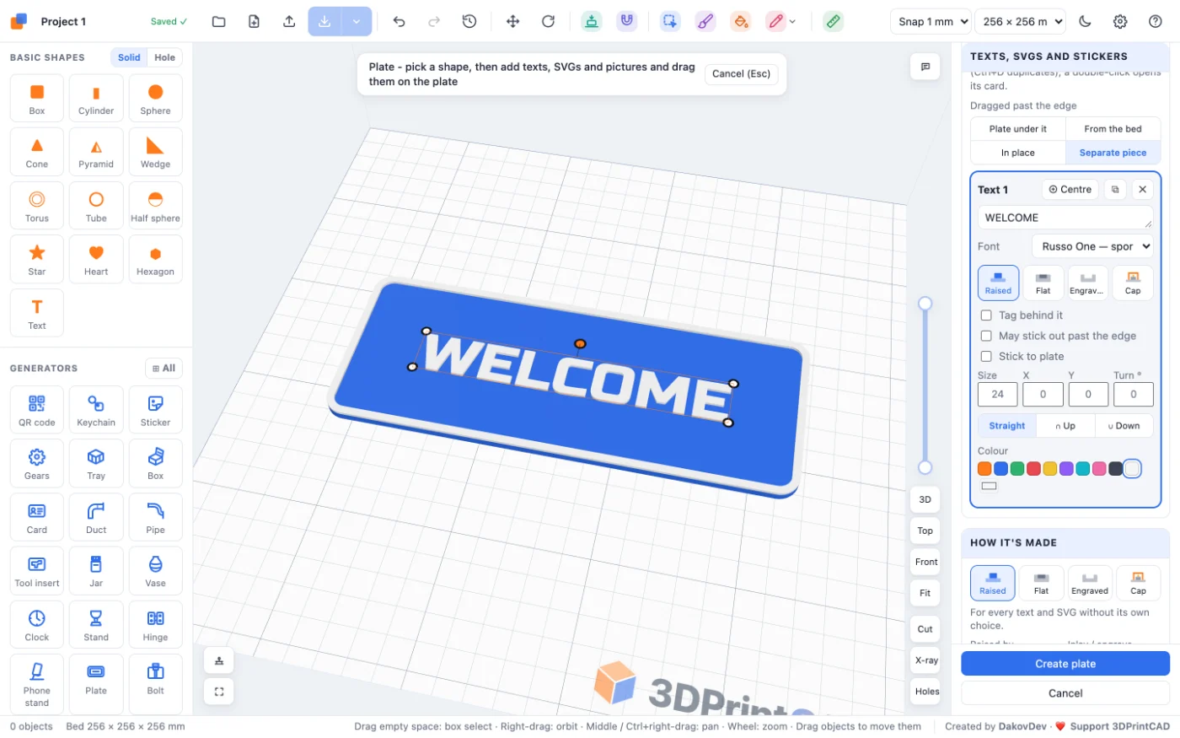Click the Create plate button

coord(1065,664)
